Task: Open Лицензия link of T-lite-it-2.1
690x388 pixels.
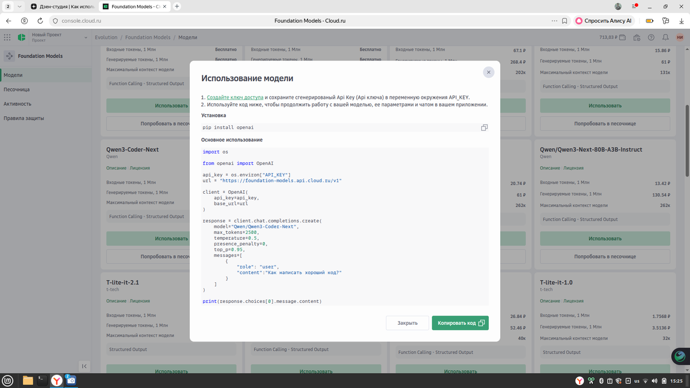Action: tap(140, 301)
